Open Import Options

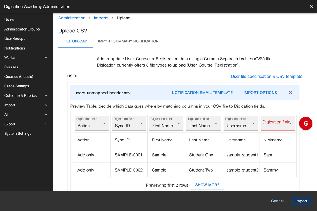coord(260,93)
